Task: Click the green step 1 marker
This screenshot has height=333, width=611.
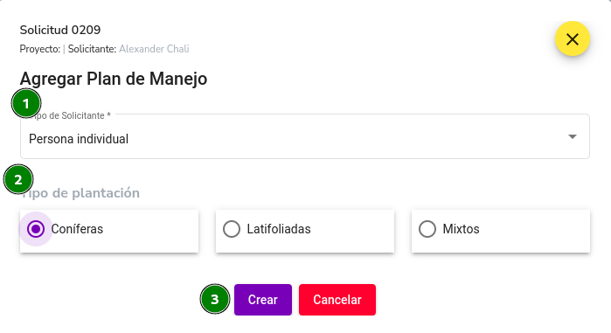Action: pyautogui.click(x=26, y=104)
